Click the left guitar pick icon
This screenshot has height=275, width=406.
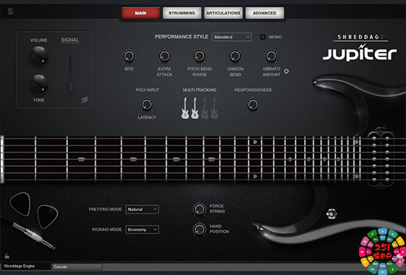coord(20,204)
